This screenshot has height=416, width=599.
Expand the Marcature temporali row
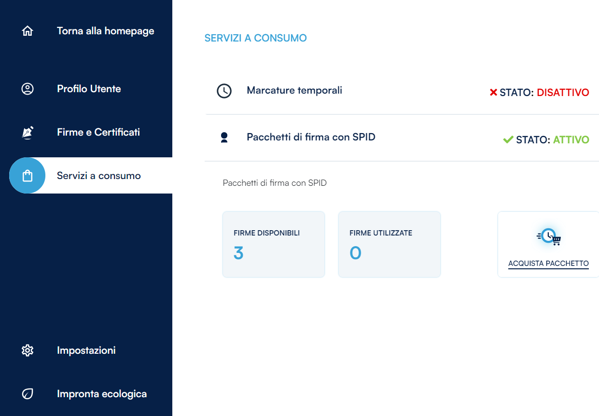coord(294,90)
